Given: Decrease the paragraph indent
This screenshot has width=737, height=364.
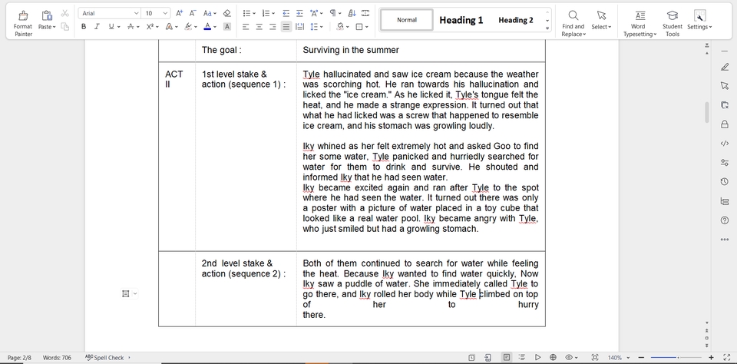Looking at the screenshot, I should (x=286, y=13).
